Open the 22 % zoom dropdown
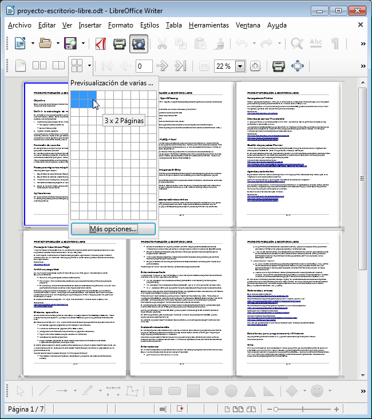The height and width of the screenshot is (419, 372). click(x=240, y=66)
